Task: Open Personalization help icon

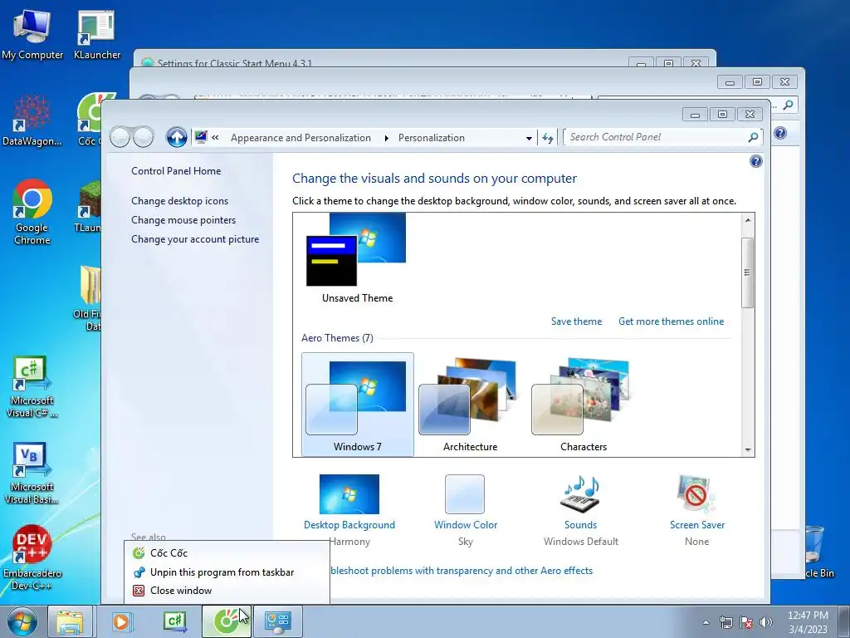Action: point(755,161)
